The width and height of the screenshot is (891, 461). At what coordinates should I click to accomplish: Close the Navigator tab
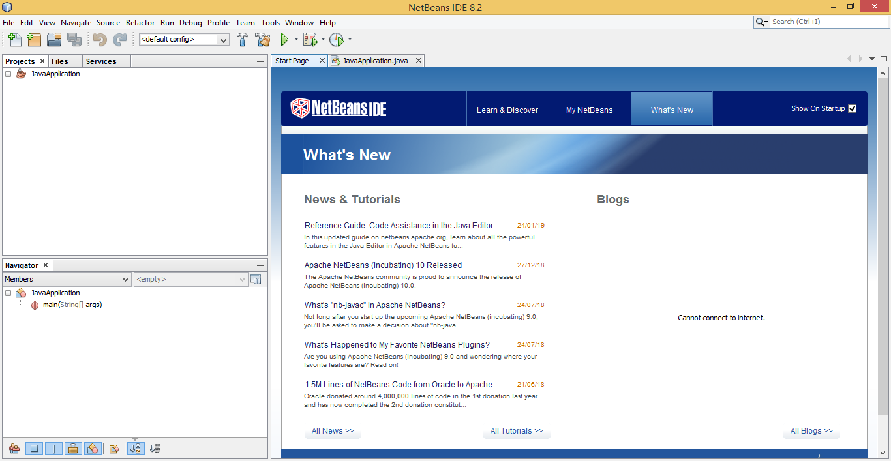click(46, 265)
